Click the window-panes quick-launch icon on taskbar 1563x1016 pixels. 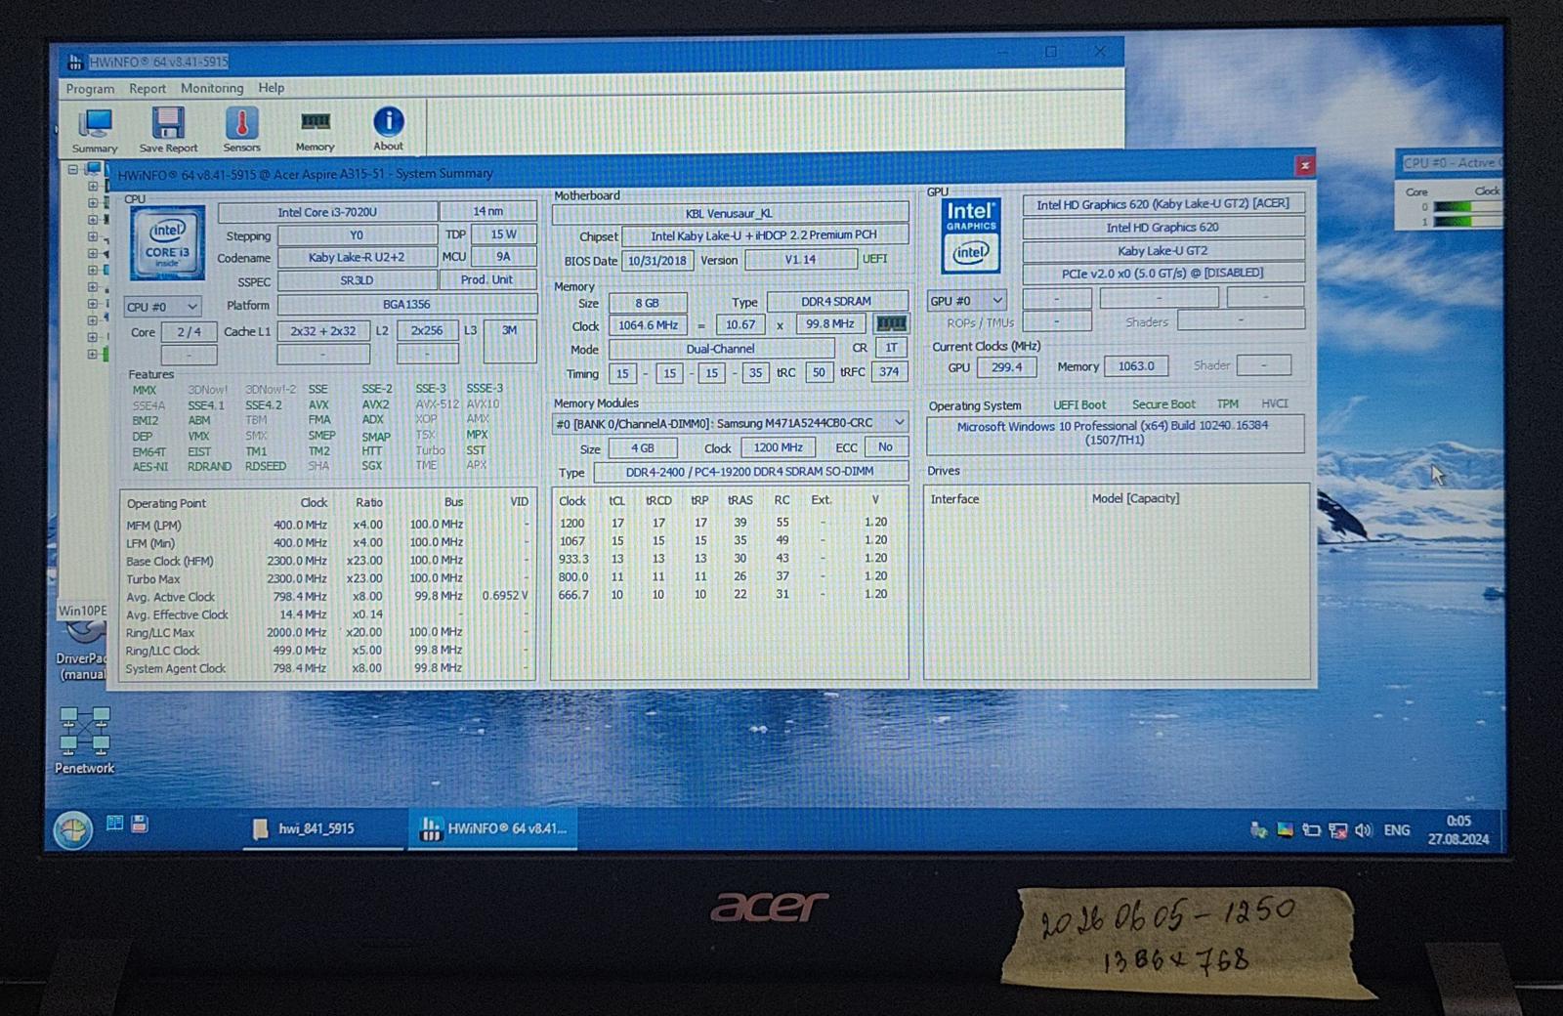(x=114, y=824)
